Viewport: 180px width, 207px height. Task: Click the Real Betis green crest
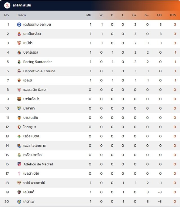click(x=19, y=136)
